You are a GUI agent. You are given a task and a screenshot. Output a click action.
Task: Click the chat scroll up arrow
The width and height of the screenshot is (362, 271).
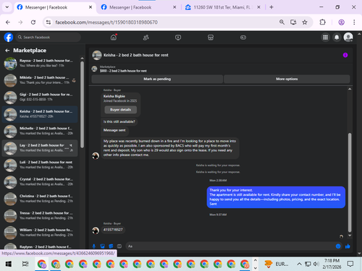(x=350, y=89)
